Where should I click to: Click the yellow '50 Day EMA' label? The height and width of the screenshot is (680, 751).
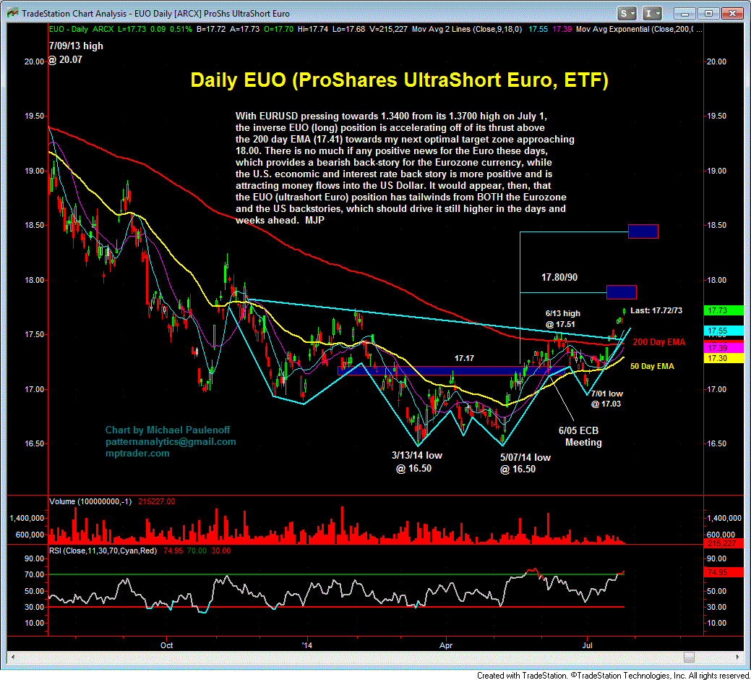(x=652, y=366)
